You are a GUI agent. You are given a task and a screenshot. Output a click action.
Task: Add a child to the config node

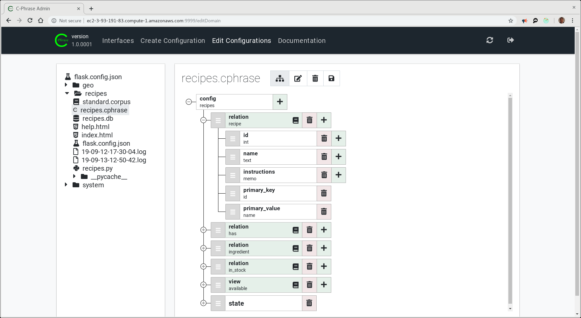[x=280, y=102]
